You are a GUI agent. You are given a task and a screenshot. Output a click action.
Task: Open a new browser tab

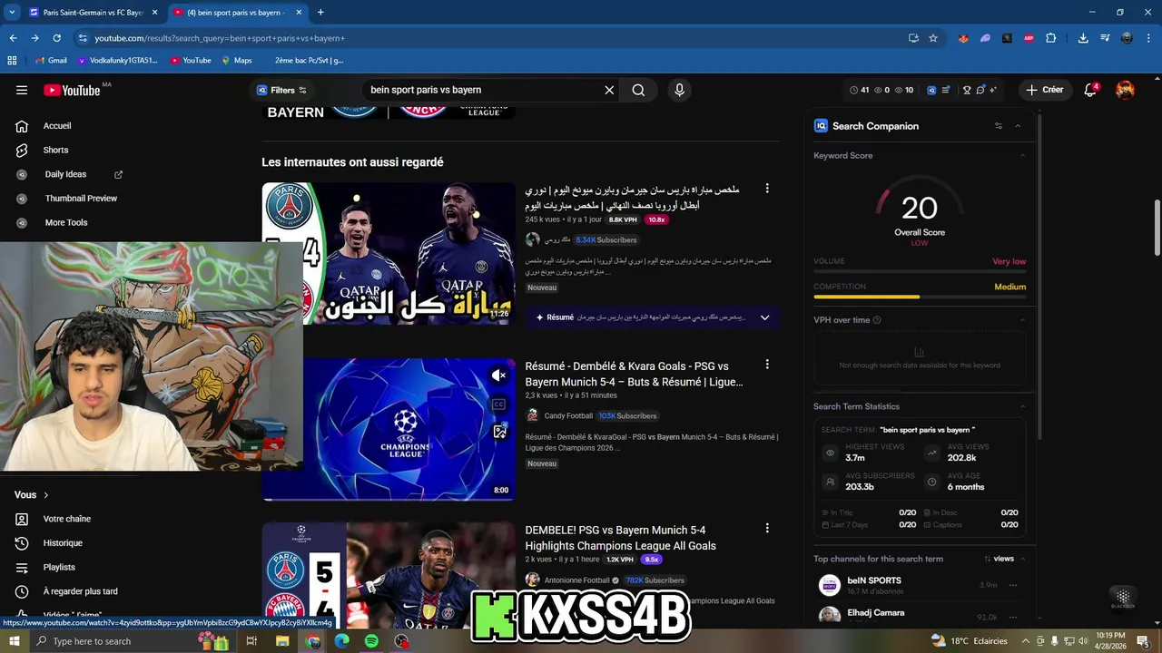point(320,13)
